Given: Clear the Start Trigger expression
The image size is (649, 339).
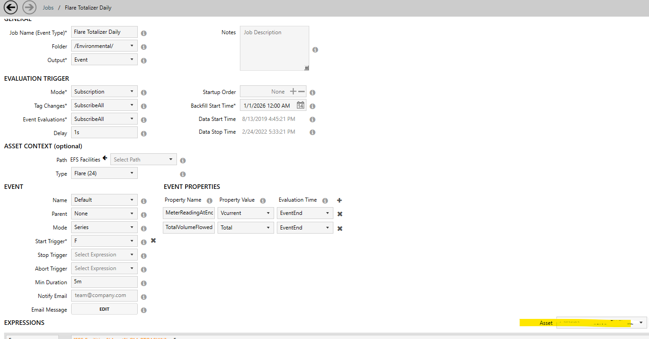Looking at the screenshot, I should (x=153, y=240).
